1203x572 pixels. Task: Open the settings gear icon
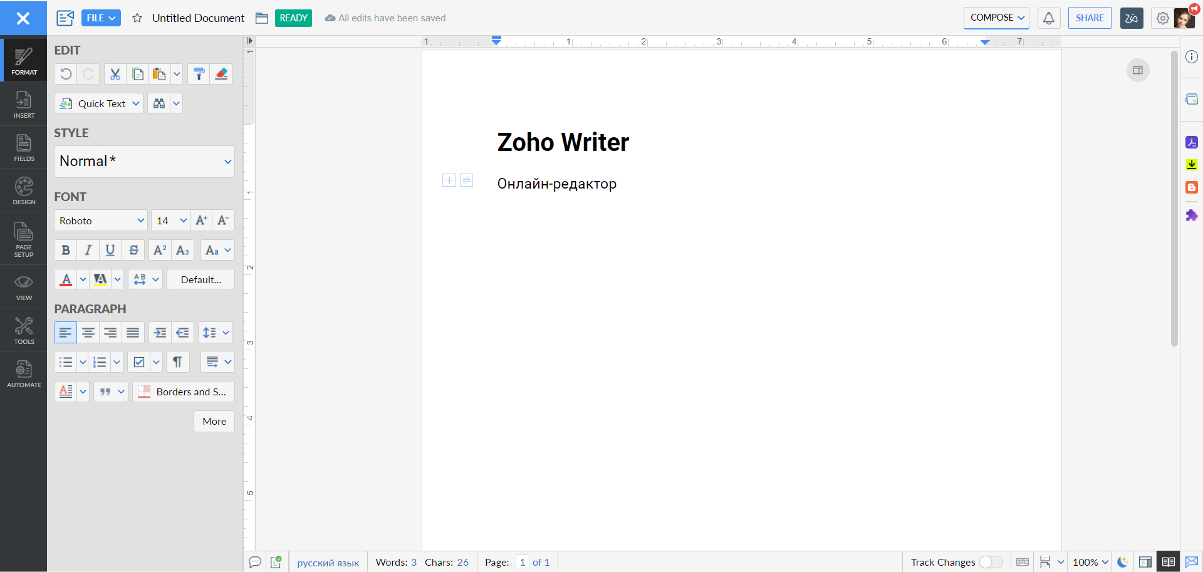[x=1162, y=18]
